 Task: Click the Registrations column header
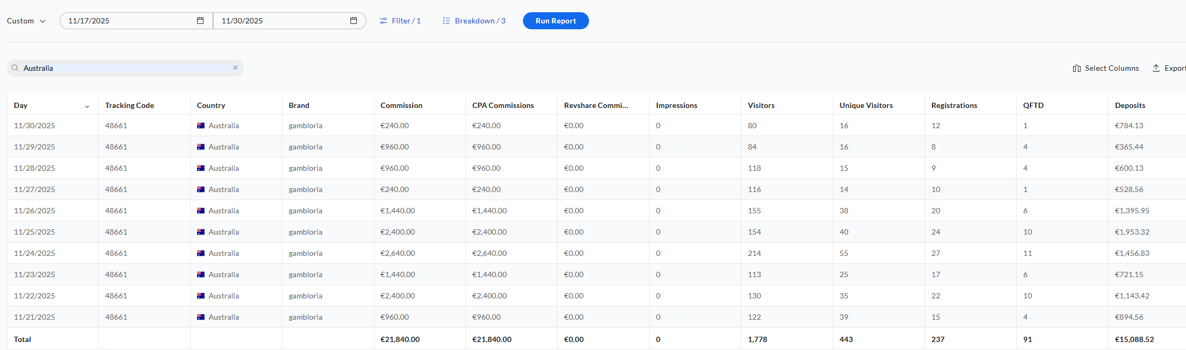click(954, 105)
